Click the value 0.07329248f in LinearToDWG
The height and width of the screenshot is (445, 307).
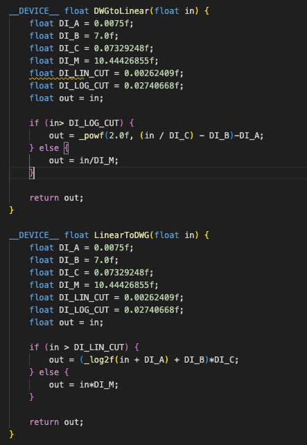click(121, 273)
